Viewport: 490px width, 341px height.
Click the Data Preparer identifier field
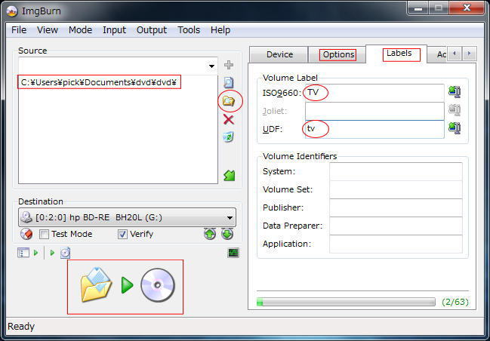point(396,226)
